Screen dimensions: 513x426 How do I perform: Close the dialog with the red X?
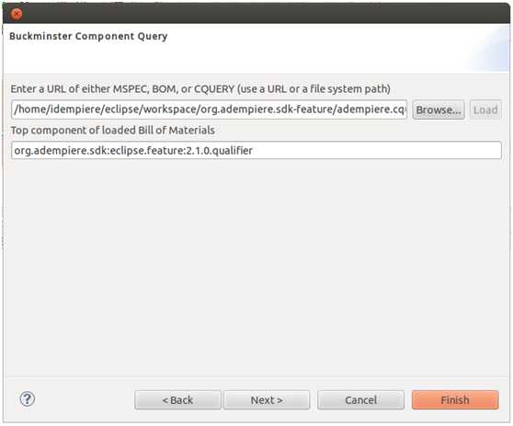pos(17,14)
